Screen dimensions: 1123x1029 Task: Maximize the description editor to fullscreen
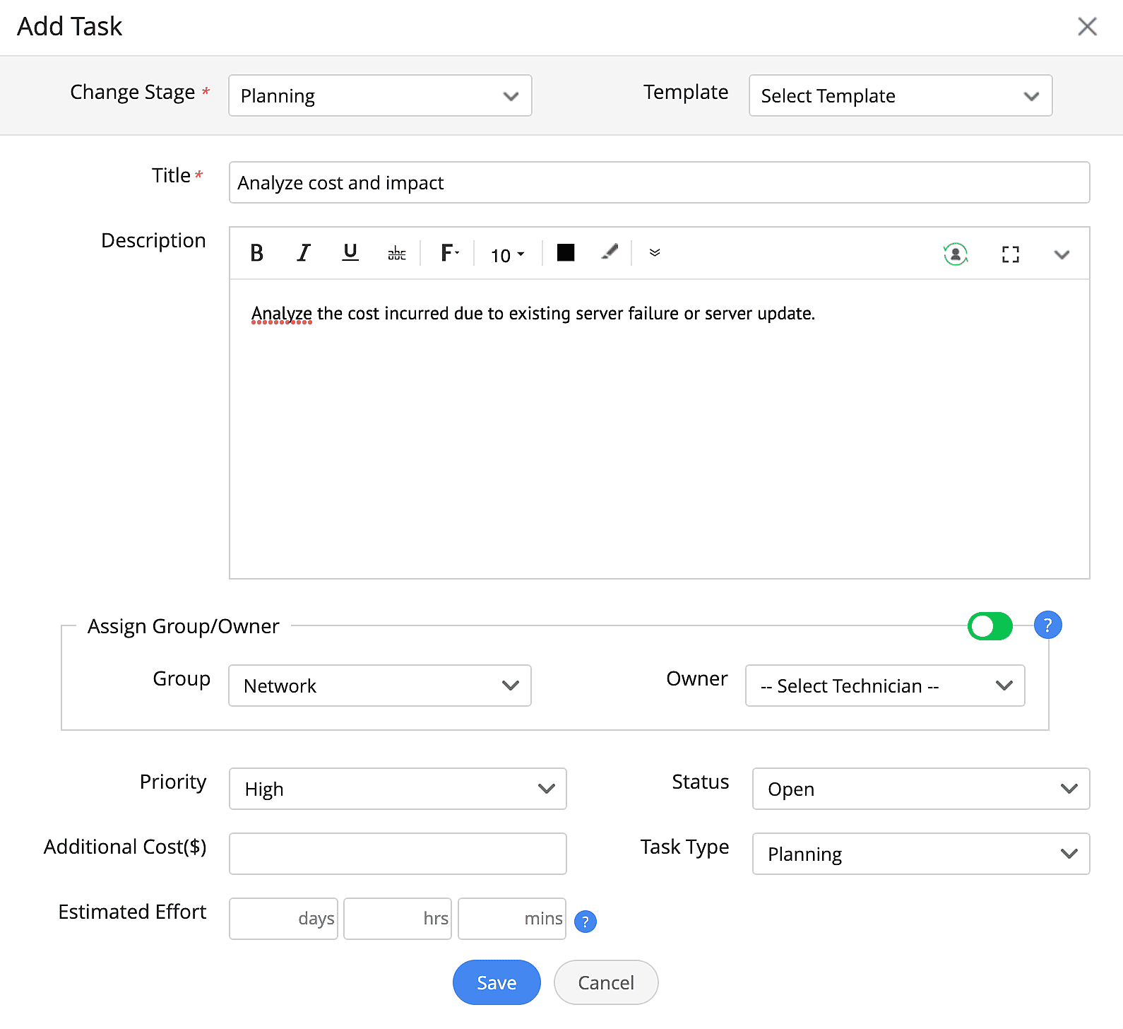[1011, 254]
